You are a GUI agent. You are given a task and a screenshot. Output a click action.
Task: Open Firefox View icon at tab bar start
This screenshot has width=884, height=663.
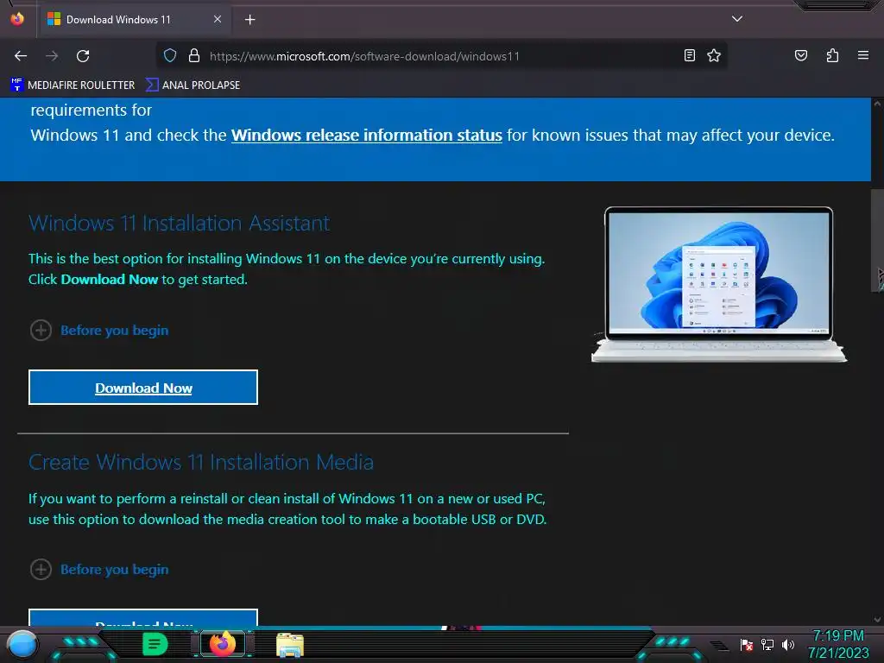[x=17, y=19]
